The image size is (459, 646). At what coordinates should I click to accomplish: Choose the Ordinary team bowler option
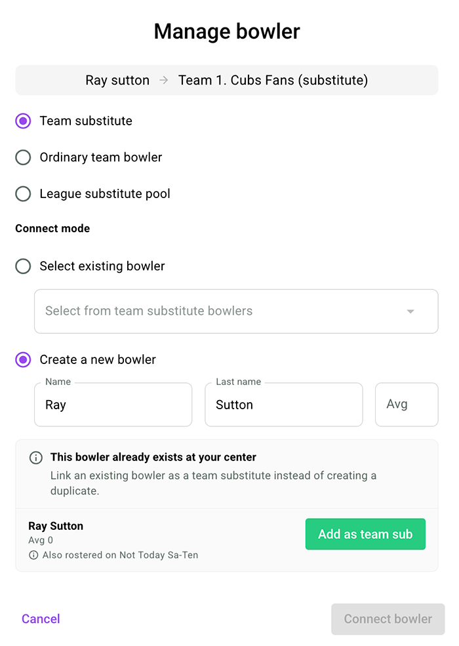(x=23, y=157)
